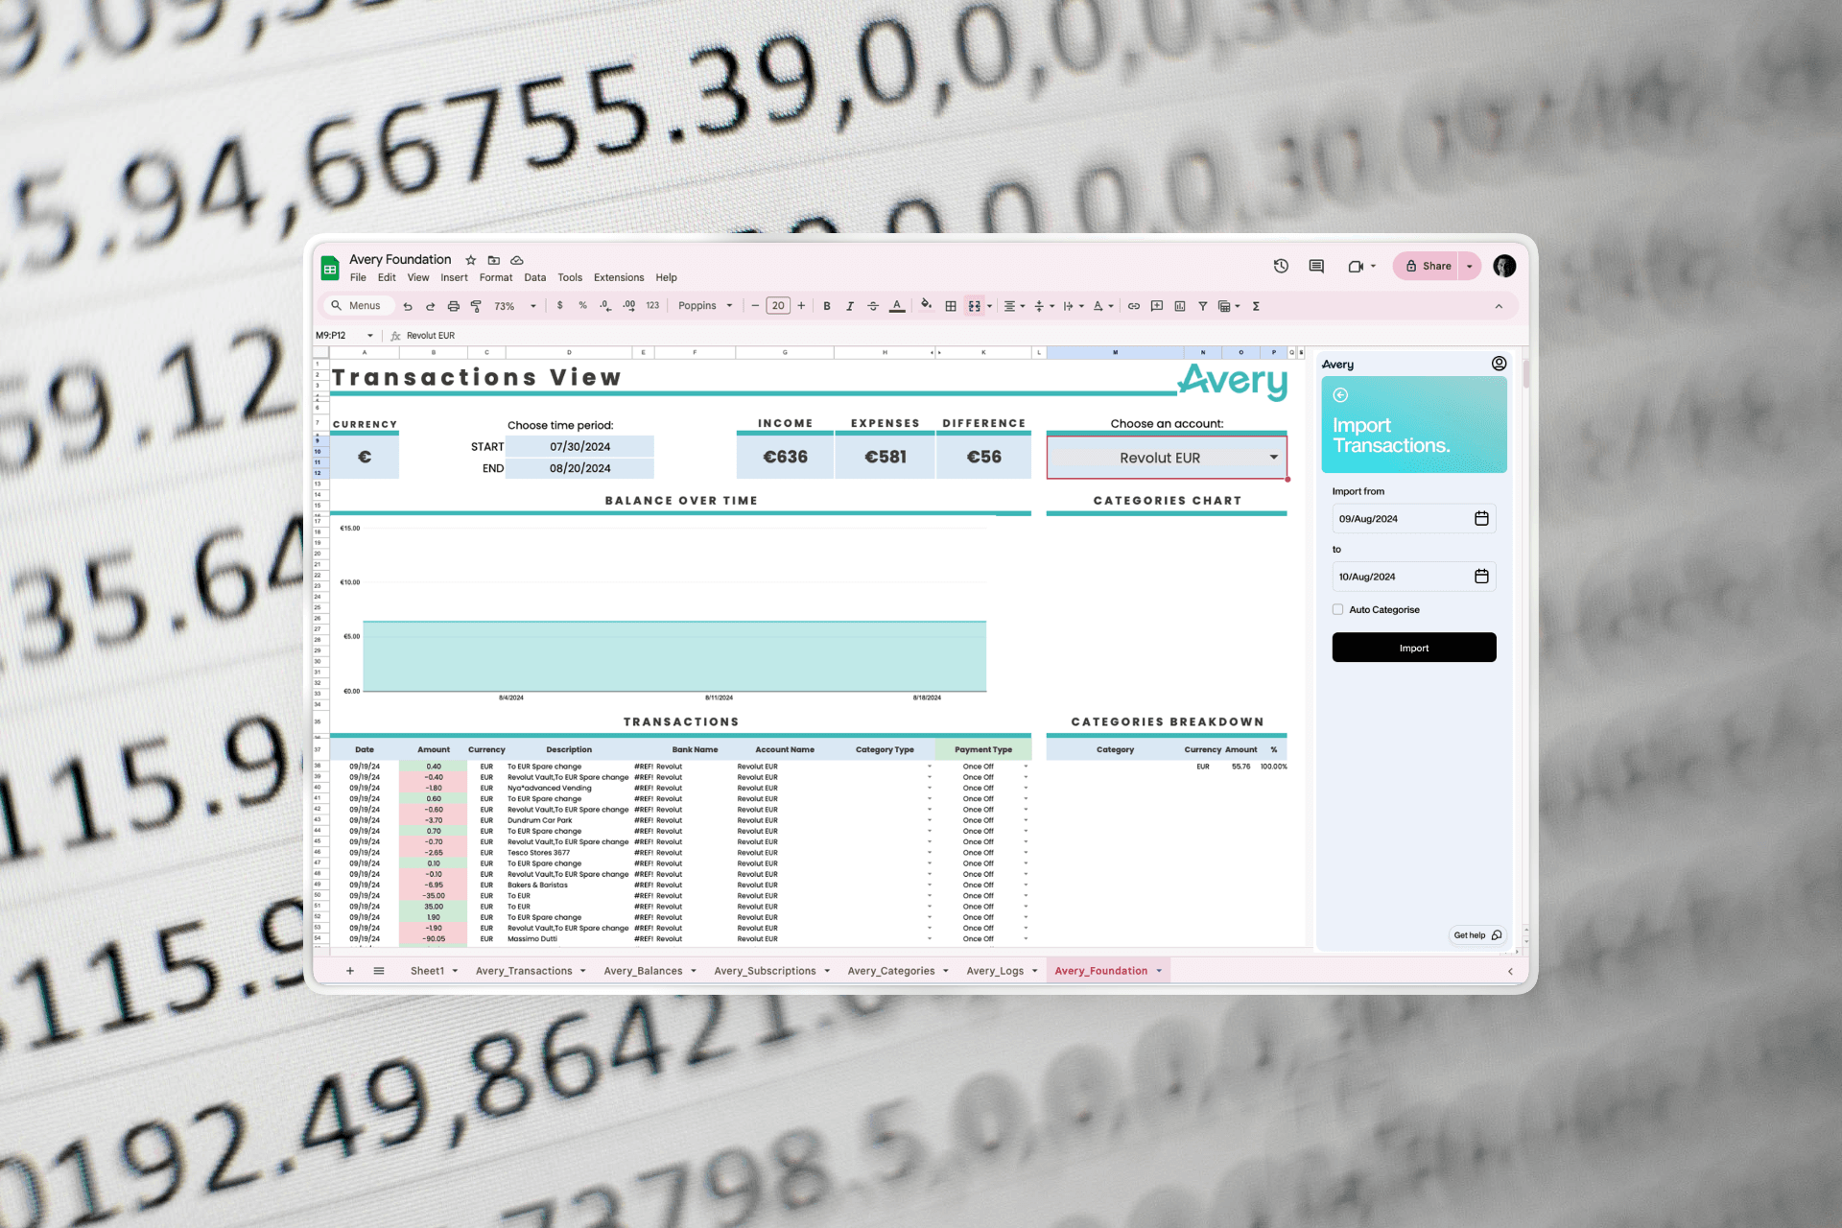
Task: Print the spreadsheet
Action: [454, 306]
